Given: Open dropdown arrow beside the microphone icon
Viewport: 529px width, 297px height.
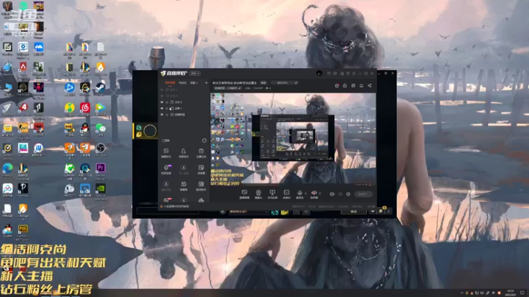Looking at the screenshot, I should (x=305, y=193).
